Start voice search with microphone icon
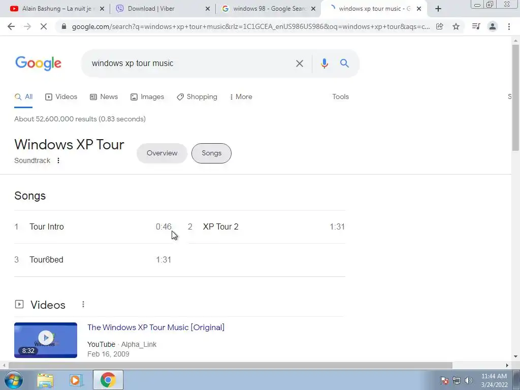The width and height of the screenshot is (520, 390). [324, 63]
